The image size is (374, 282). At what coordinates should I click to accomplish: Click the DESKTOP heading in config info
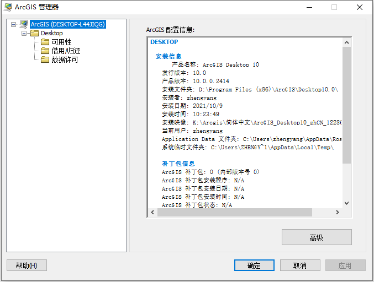click(164, 42)
